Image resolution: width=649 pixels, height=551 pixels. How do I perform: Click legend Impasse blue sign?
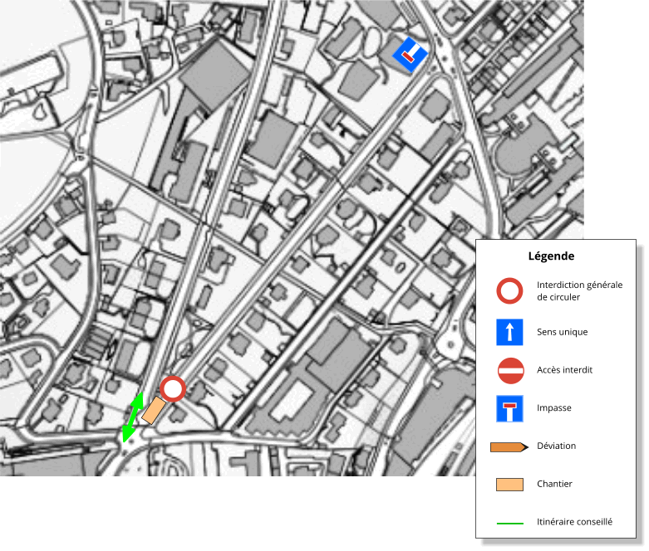509,408
